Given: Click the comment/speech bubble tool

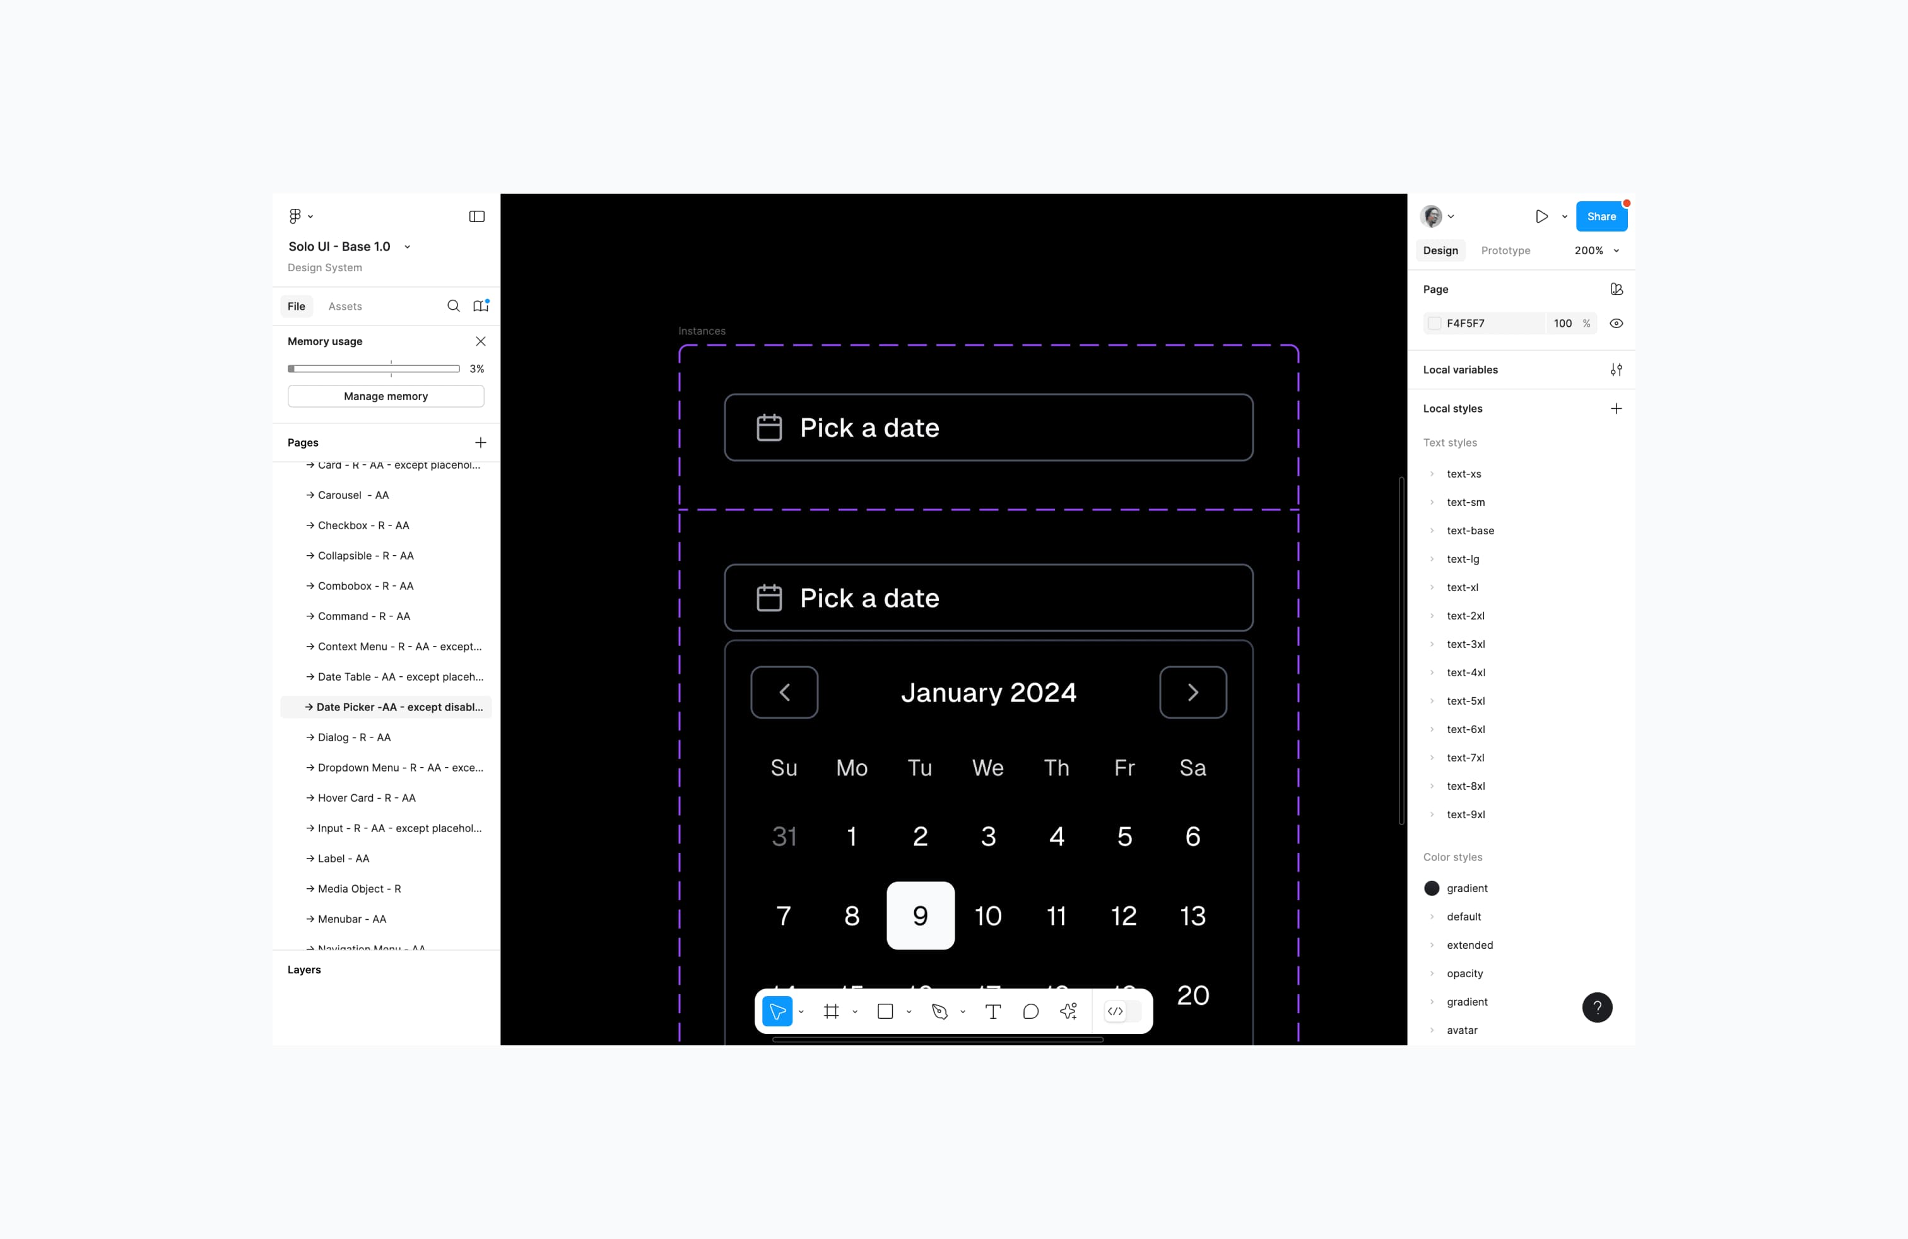Looking at the screenshot, I should (x=1029, y=1011).
